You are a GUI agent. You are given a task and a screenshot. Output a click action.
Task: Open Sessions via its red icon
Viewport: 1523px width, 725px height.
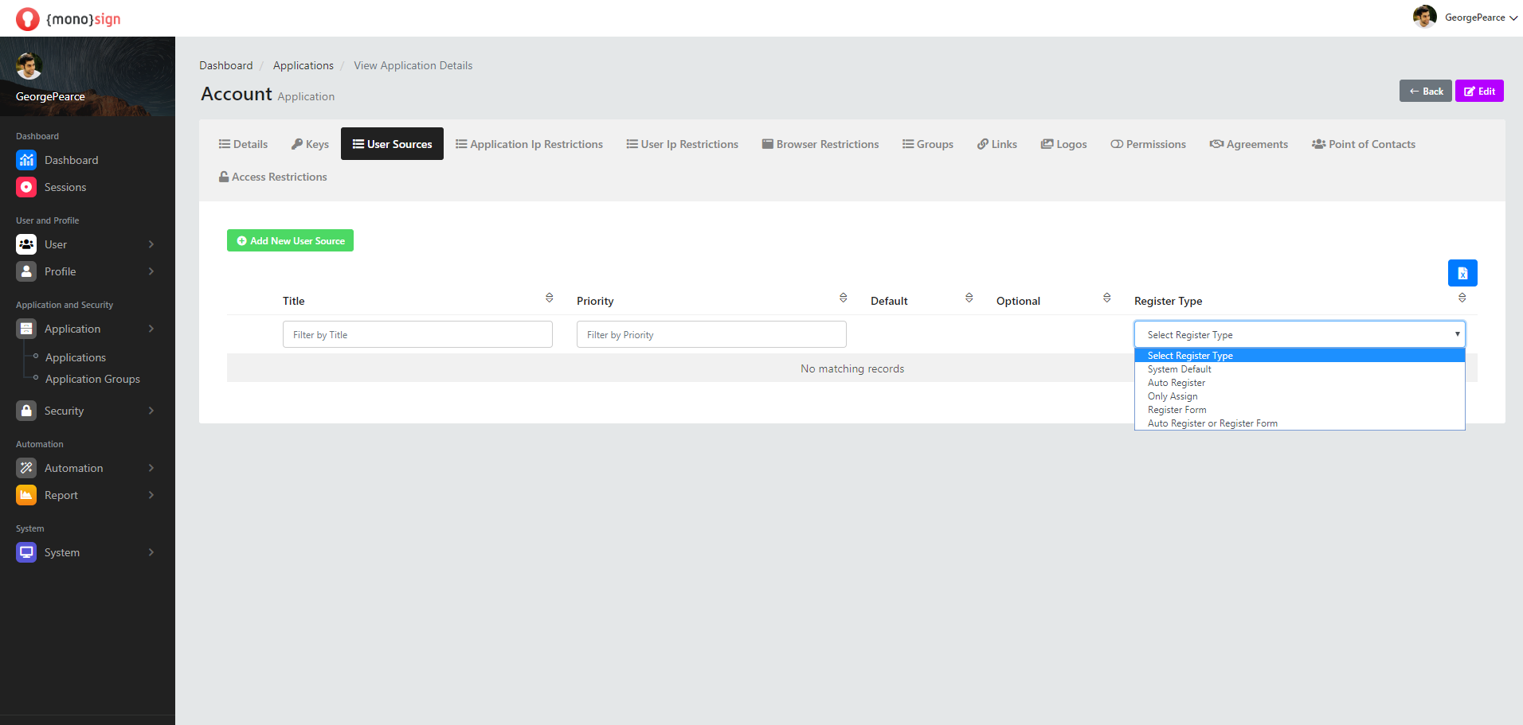(26, 187)
